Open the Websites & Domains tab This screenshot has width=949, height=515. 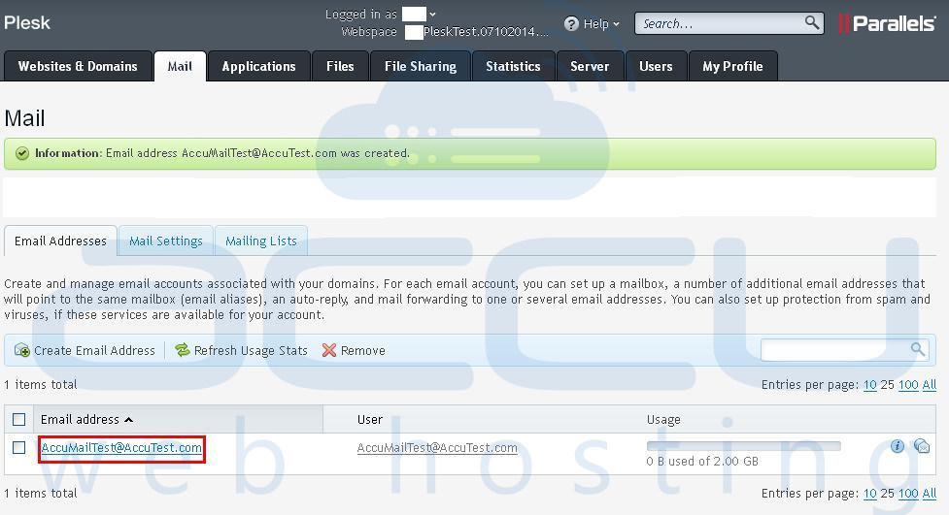tap(78, 66)
